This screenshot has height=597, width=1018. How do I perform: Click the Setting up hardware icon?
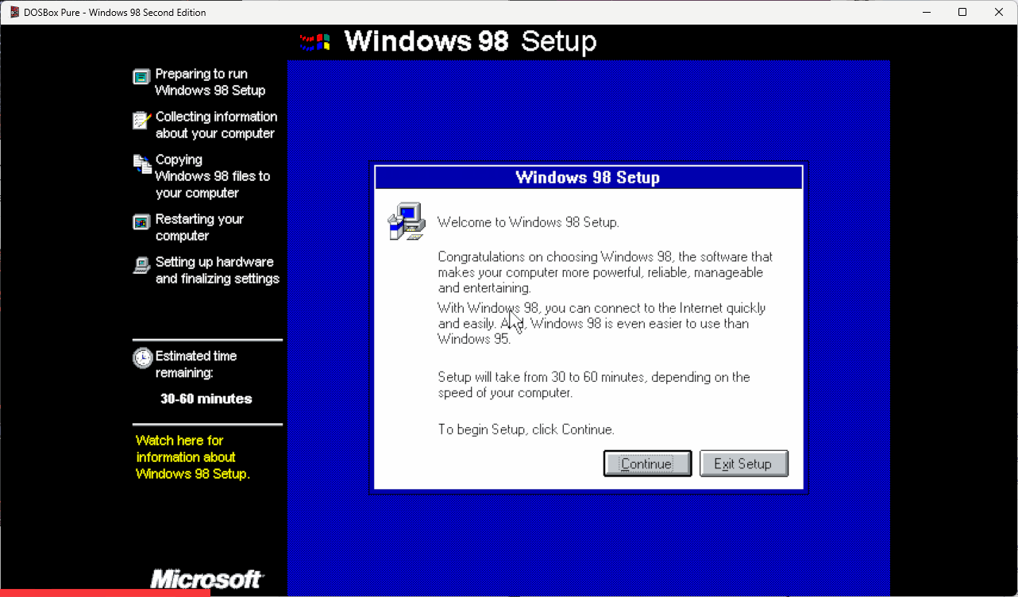coord(141,265)
